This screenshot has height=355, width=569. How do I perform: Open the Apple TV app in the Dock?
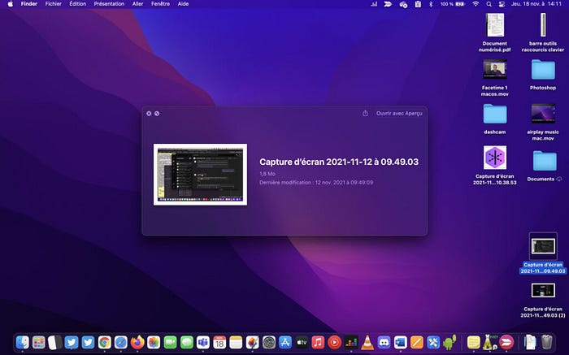(302, 342)
